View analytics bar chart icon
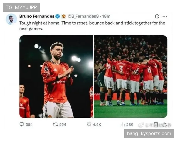This screenshot has height=141, width=177. pos(122,125)
